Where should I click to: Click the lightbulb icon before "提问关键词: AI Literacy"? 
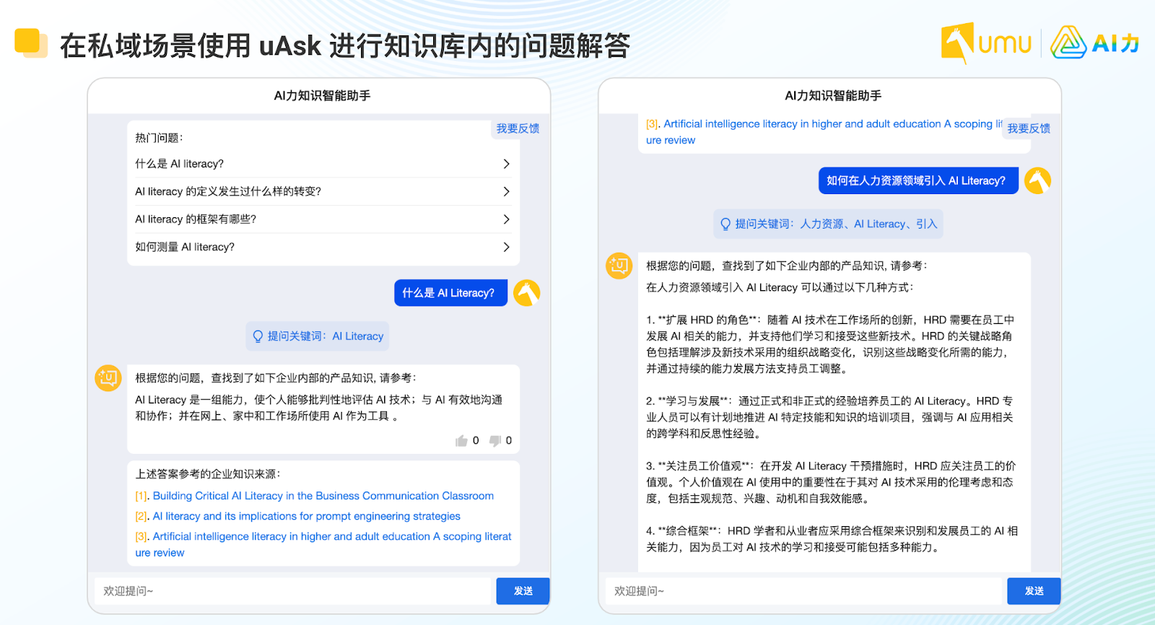(x=258, y=336)
